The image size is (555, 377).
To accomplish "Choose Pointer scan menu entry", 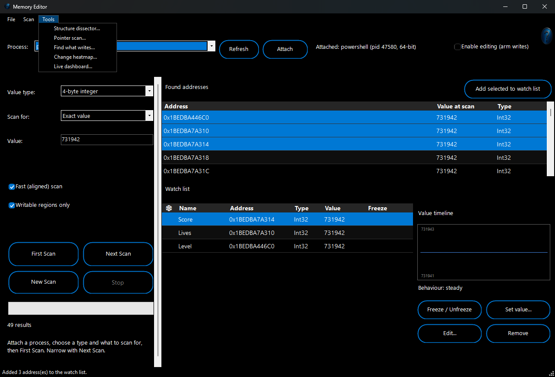I will tap(77, 38).
